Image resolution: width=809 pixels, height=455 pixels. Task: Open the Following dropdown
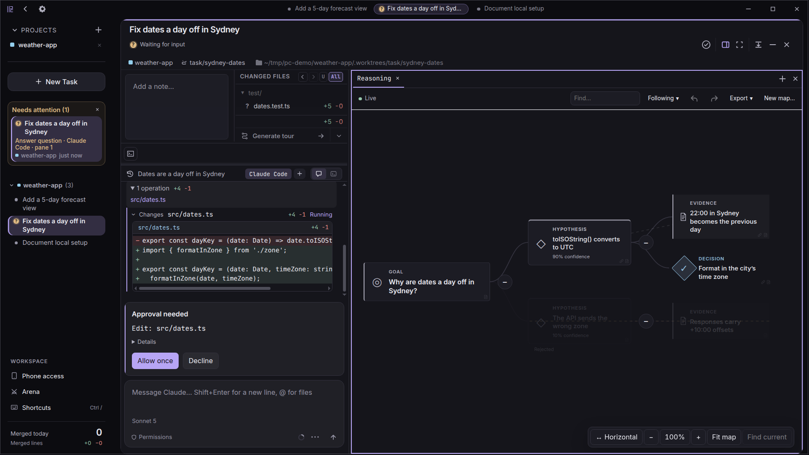coord(663,98)
